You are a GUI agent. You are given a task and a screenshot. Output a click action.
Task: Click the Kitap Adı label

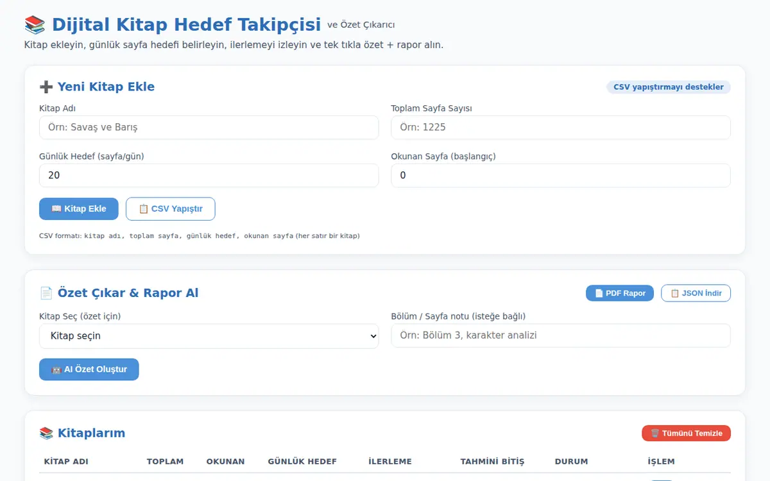(57, 108)
